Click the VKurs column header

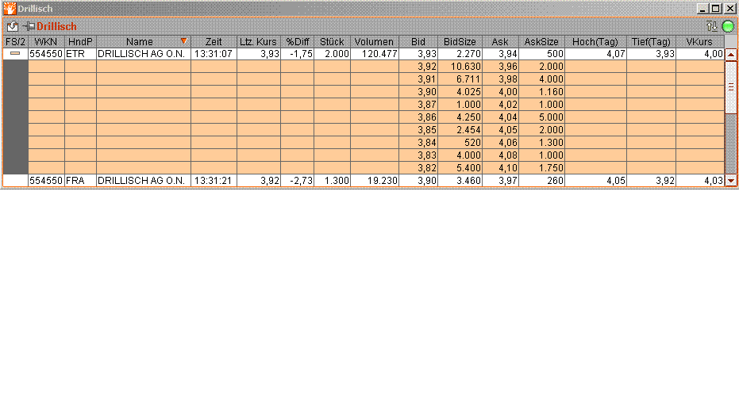tap(699, 41)
